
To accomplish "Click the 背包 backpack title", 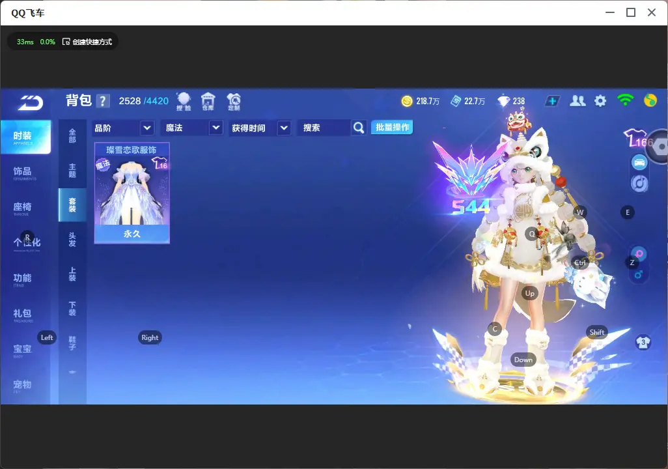I will [79, 100].
